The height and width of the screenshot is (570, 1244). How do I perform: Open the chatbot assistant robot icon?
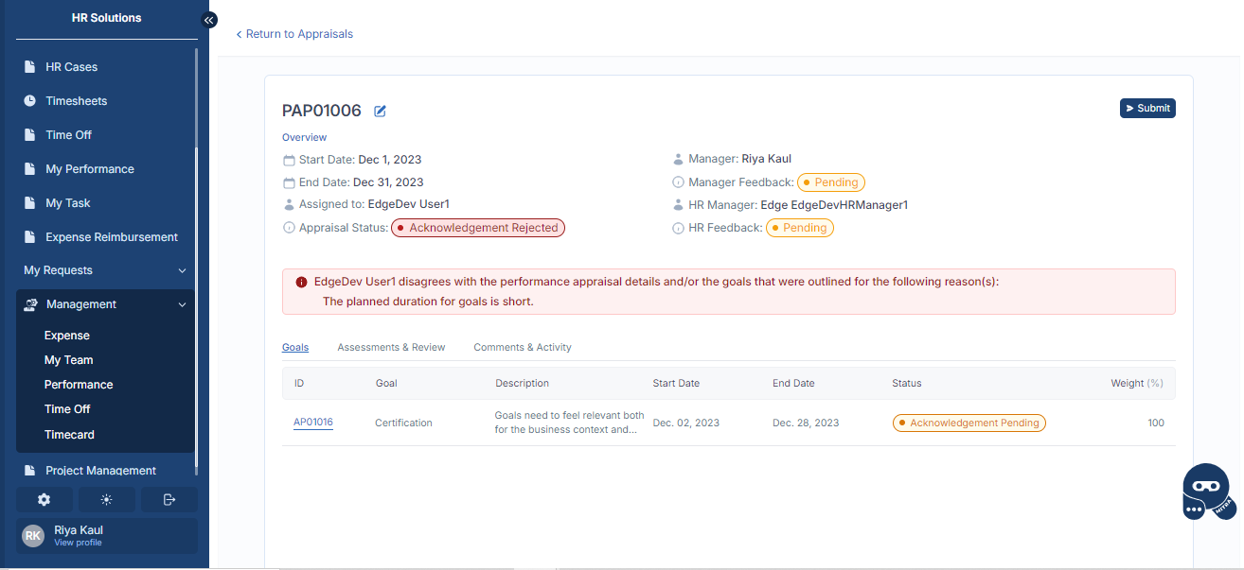pyautogui.click(x=1206, y=492)
